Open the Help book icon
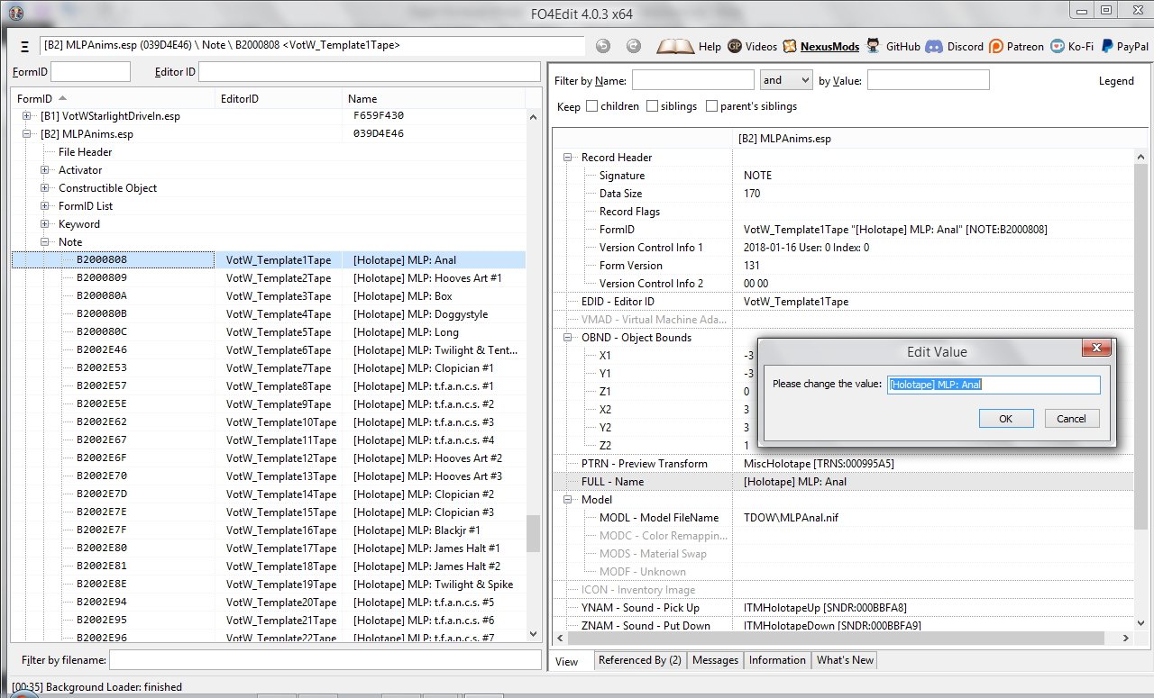The image size is (1154, 698). click(x=675, y=46)
